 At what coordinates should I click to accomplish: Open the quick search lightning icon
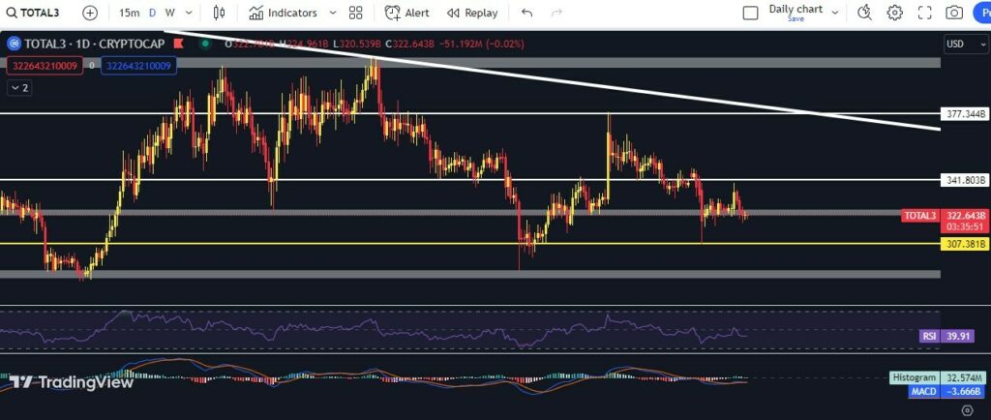tap(864, 13)
